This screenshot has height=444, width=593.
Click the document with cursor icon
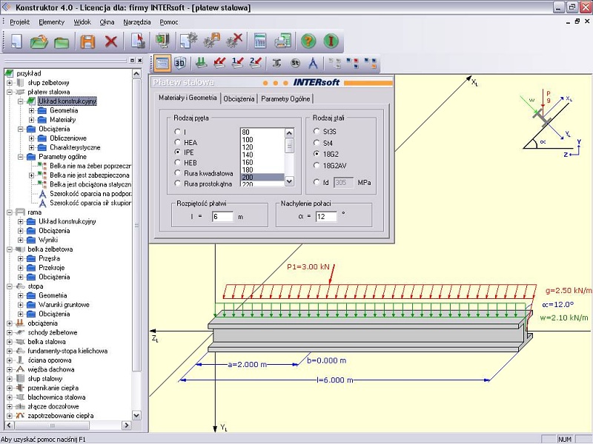[x=138, y=41]
